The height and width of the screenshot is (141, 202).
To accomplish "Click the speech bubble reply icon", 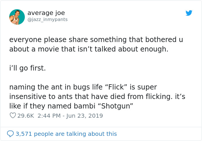I will [10, 134].
